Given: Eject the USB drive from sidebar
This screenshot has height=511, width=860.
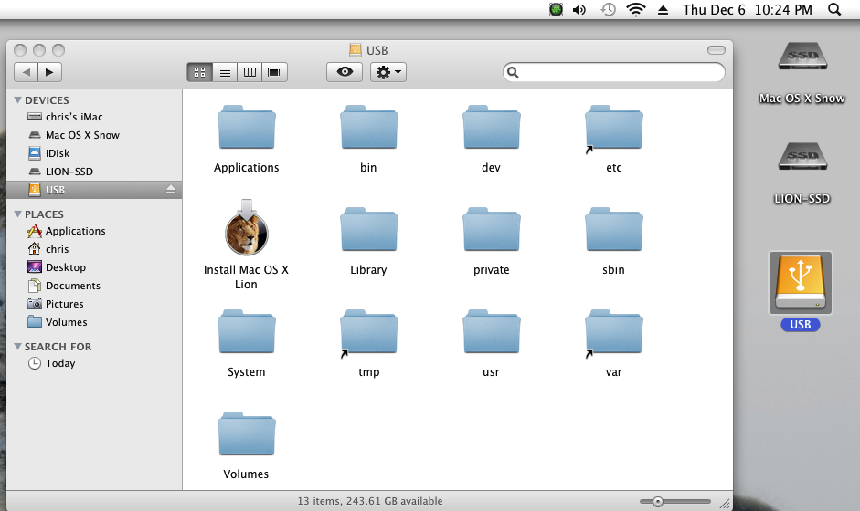Looking at the screenshot, I should (x=171, y=190).
